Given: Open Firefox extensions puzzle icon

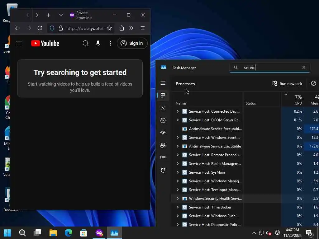Looking at the screenshot, I should tap(122, 28).
